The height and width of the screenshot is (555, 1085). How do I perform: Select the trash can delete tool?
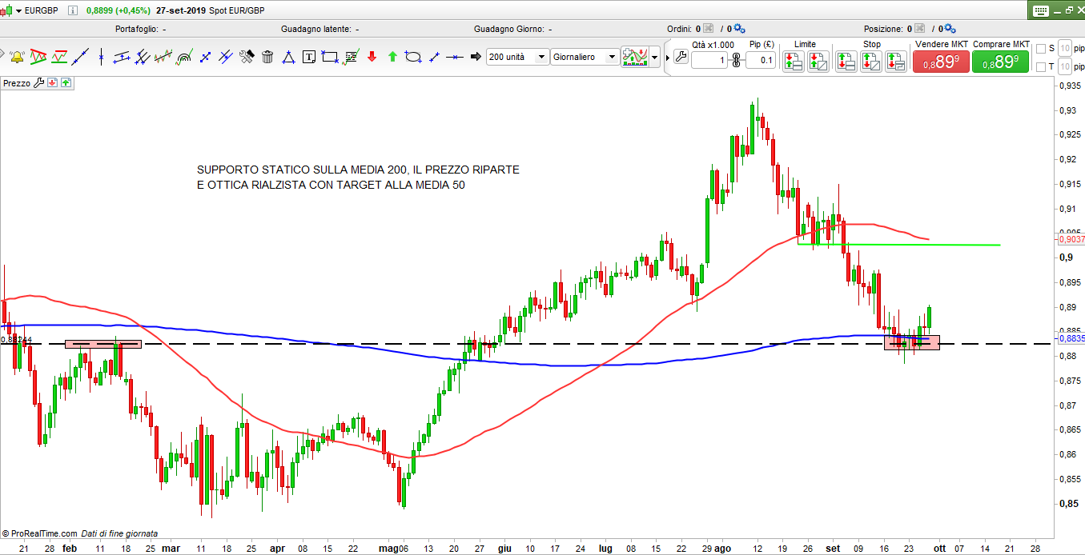(x=267, y=57)
